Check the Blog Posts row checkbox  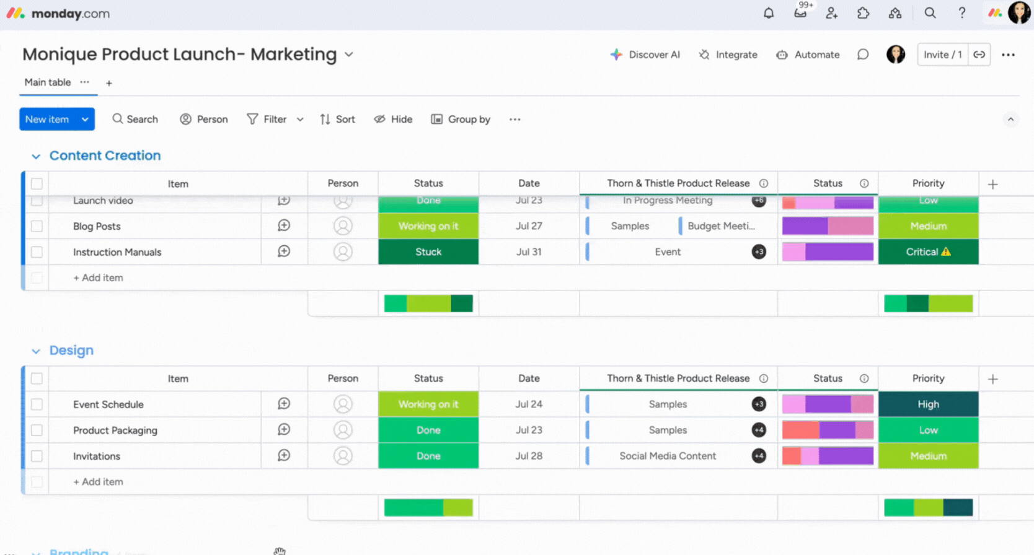coord(37,226)
